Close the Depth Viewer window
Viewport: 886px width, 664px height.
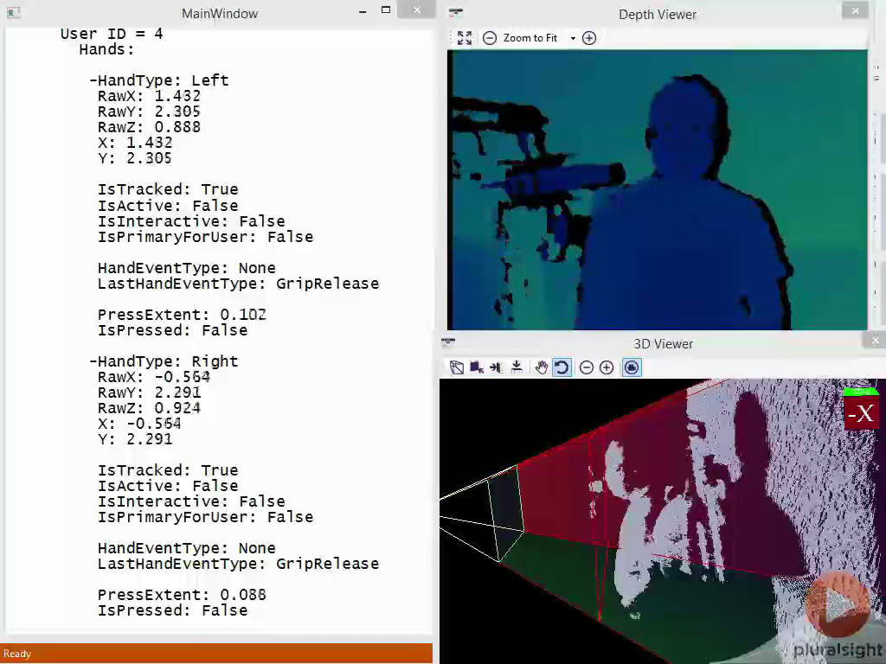(x=855, y=10)
